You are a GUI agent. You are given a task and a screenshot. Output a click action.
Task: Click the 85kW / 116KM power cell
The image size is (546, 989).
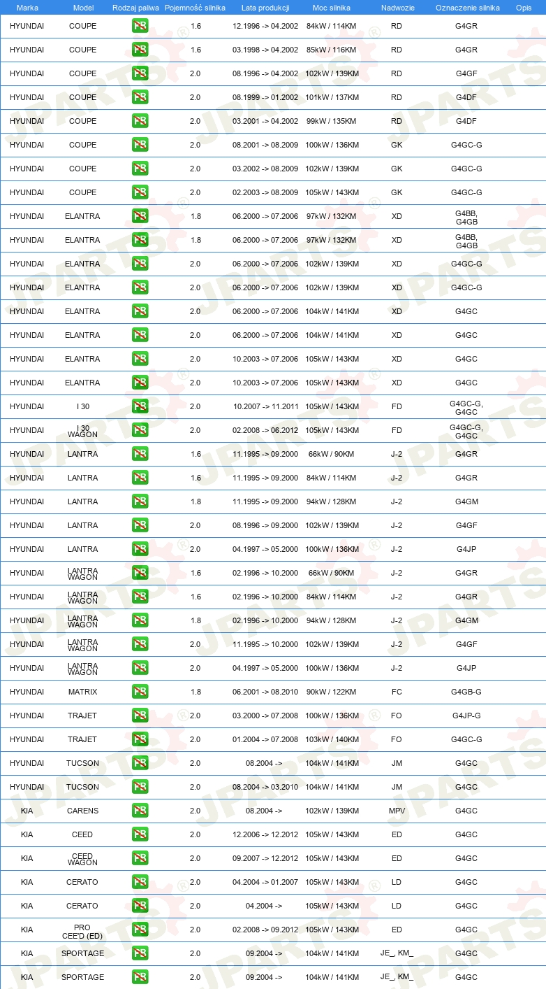332,50
